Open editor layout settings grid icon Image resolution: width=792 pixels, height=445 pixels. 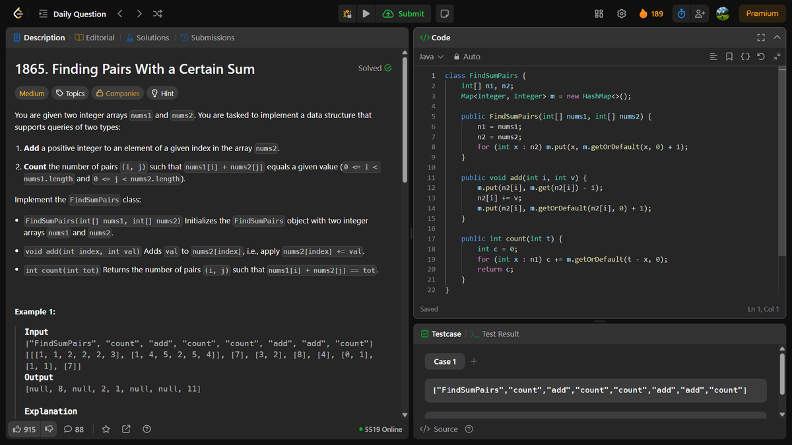598,13
